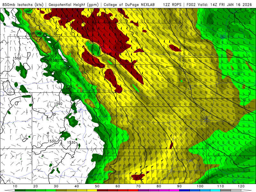Select the bright yellow 45-50 kt swatch
The width and height of the screenshot is (256, 192).
(92, 190)
